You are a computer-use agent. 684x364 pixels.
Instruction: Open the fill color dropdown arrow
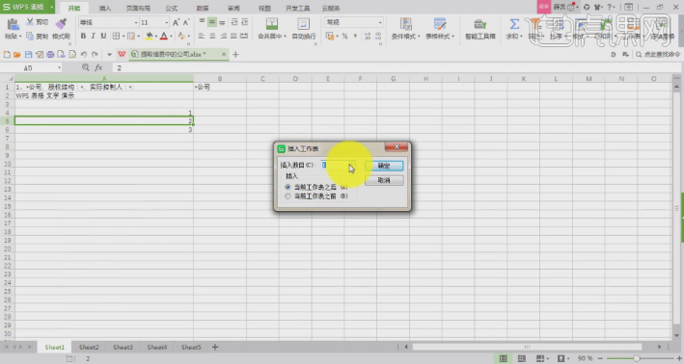(x=155, y=37)
